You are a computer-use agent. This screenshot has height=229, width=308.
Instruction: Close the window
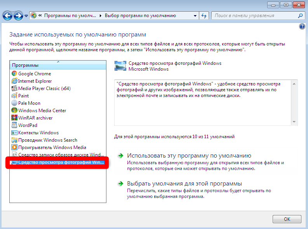299,5
